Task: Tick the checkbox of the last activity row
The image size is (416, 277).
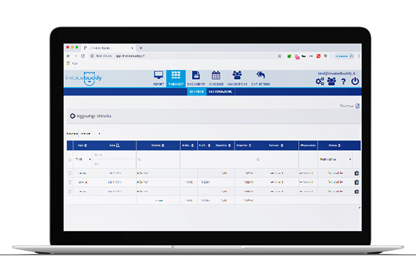Action: click(70, 191)
